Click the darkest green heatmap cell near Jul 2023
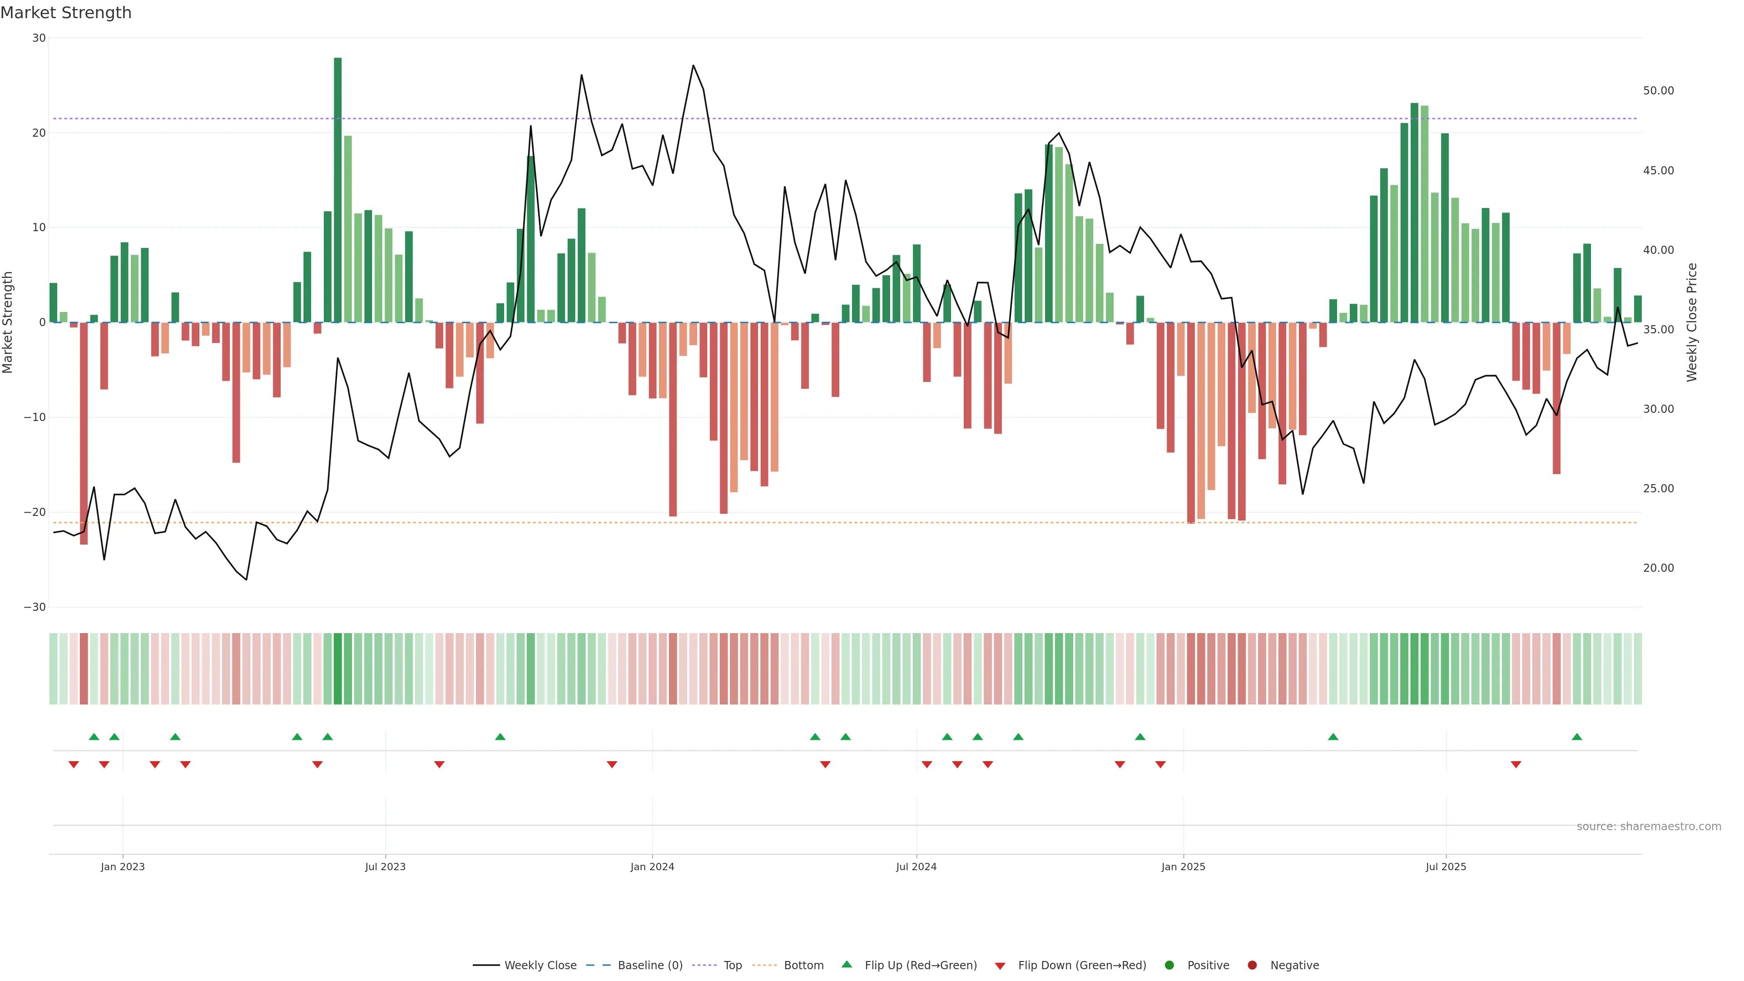 point(338,669)
